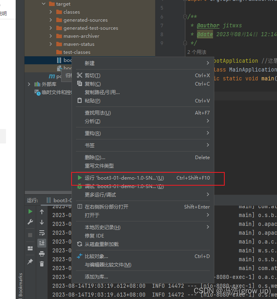
Task: Expand the maven-archiver folder
Action: click(x=51, y=36)
